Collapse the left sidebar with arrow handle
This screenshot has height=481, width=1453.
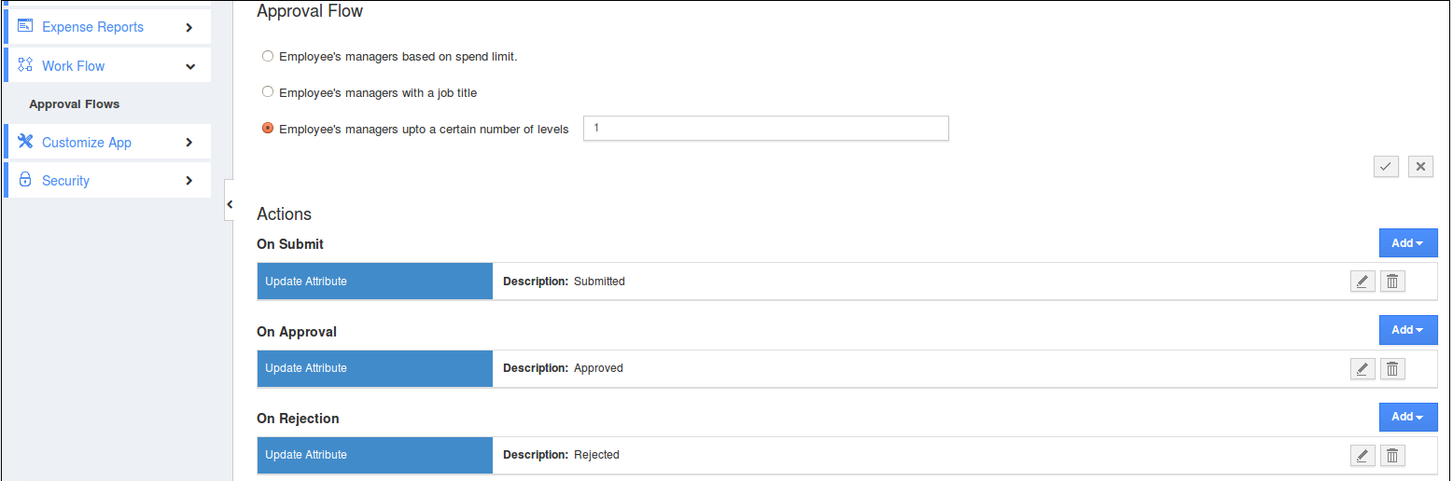230,204
